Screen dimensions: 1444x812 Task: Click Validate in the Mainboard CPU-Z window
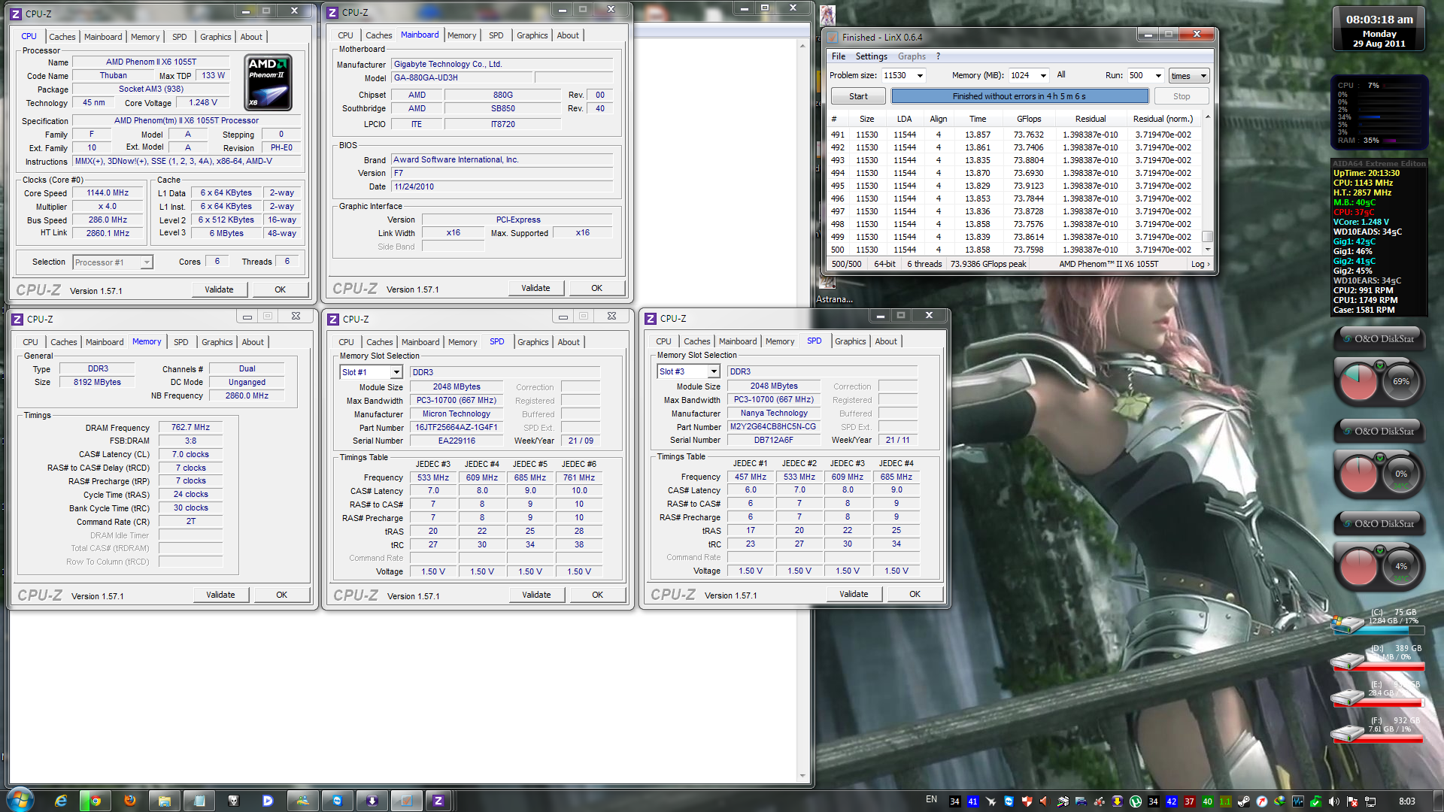click(x=535, y=288)
